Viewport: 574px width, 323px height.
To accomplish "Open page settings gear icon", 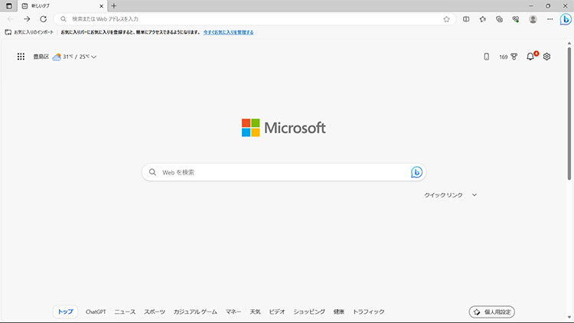I will tap(546, 56).
